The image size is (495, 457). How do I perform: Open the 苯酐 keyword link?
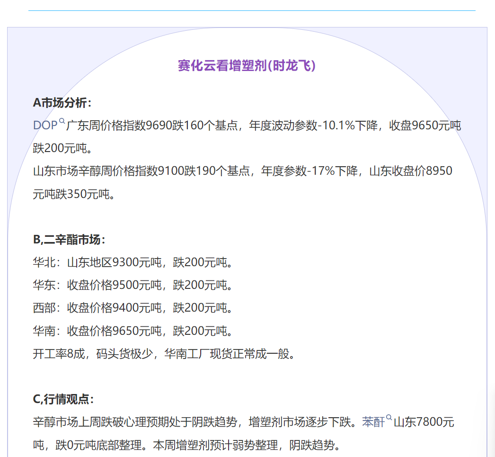[373, 422]
